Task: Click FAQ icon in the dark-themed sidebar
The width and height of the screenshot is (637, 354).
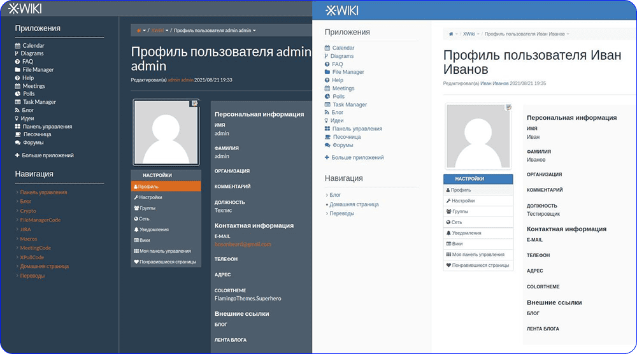Action: click(x=17, y=62)
